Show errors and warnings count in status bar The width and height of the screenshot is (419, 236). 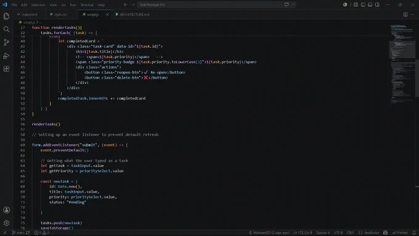pos(42,232)
